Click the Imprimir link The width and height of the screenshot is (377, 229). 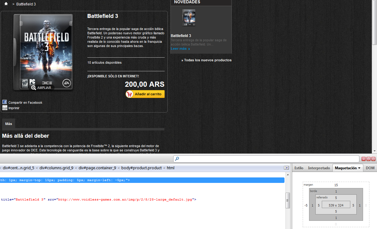click(14, 108)
